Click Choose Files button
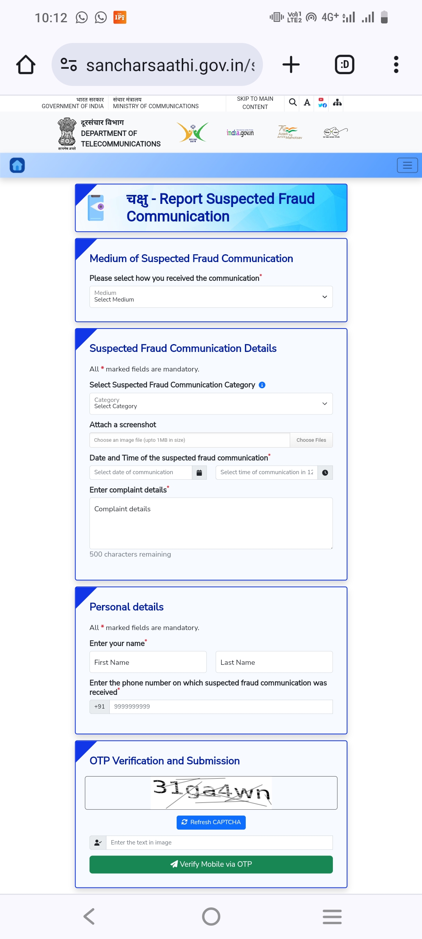The width and height of the screenshot is (422, 939). coord(311,440)
